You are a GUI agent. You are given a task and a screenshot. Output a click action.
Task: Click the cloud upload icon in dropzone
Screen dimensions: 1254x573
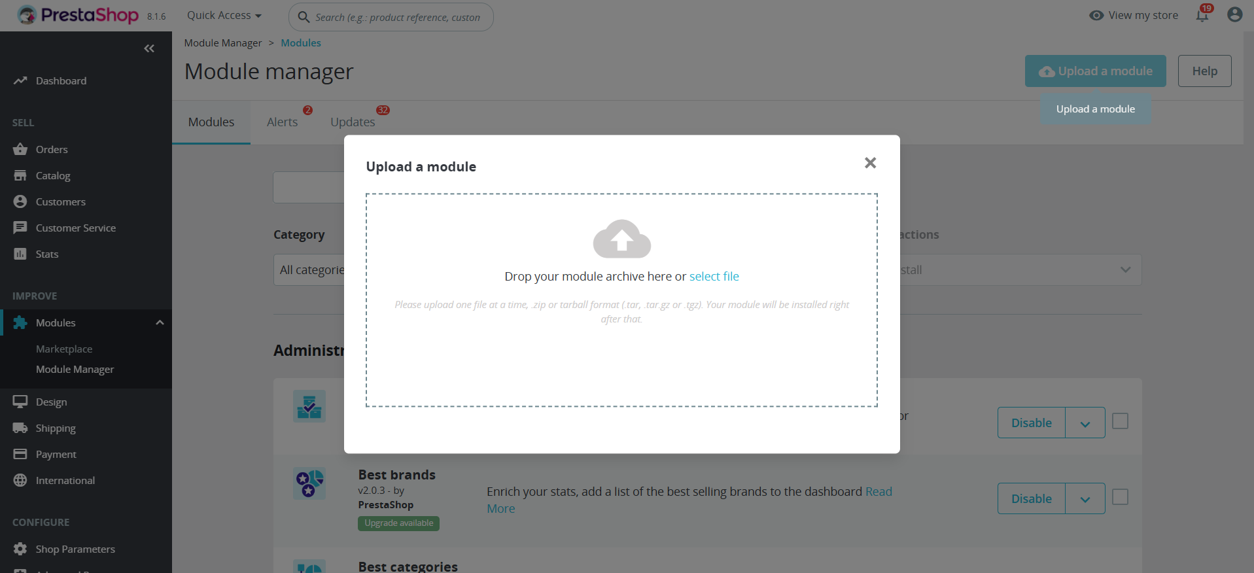[621, 239]
